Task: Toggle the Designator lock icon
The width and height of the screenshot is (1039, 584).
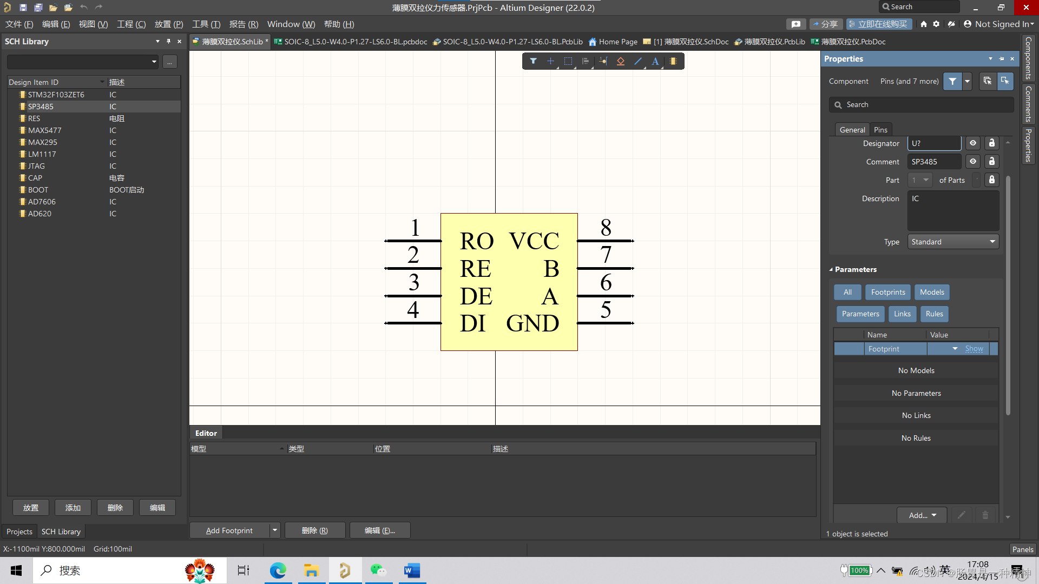Action: point(991,143)
